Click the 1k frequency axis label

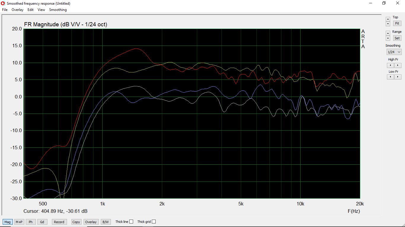[x=102, y=204]
